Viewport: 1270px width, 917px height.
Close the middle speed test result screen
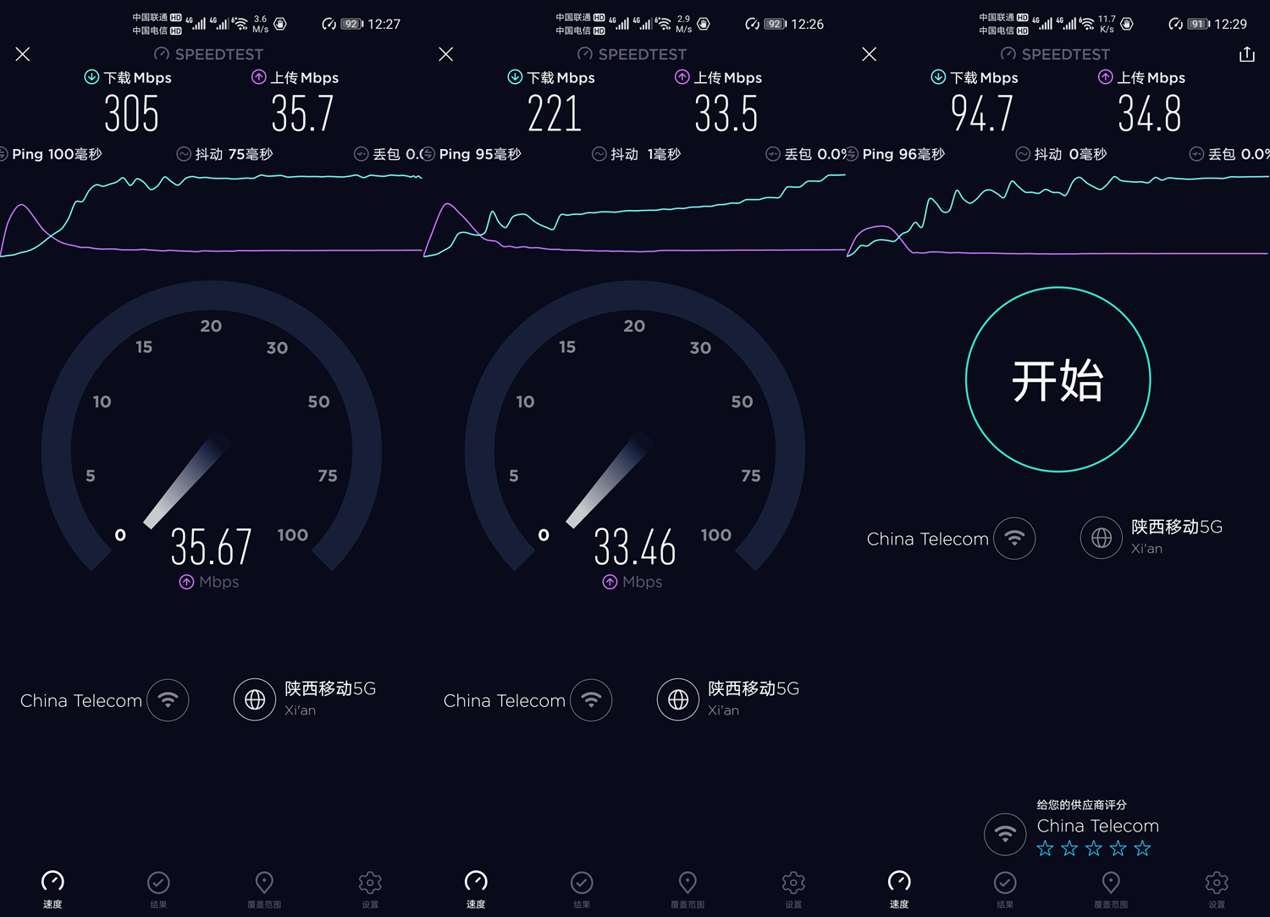coord(446,54)
